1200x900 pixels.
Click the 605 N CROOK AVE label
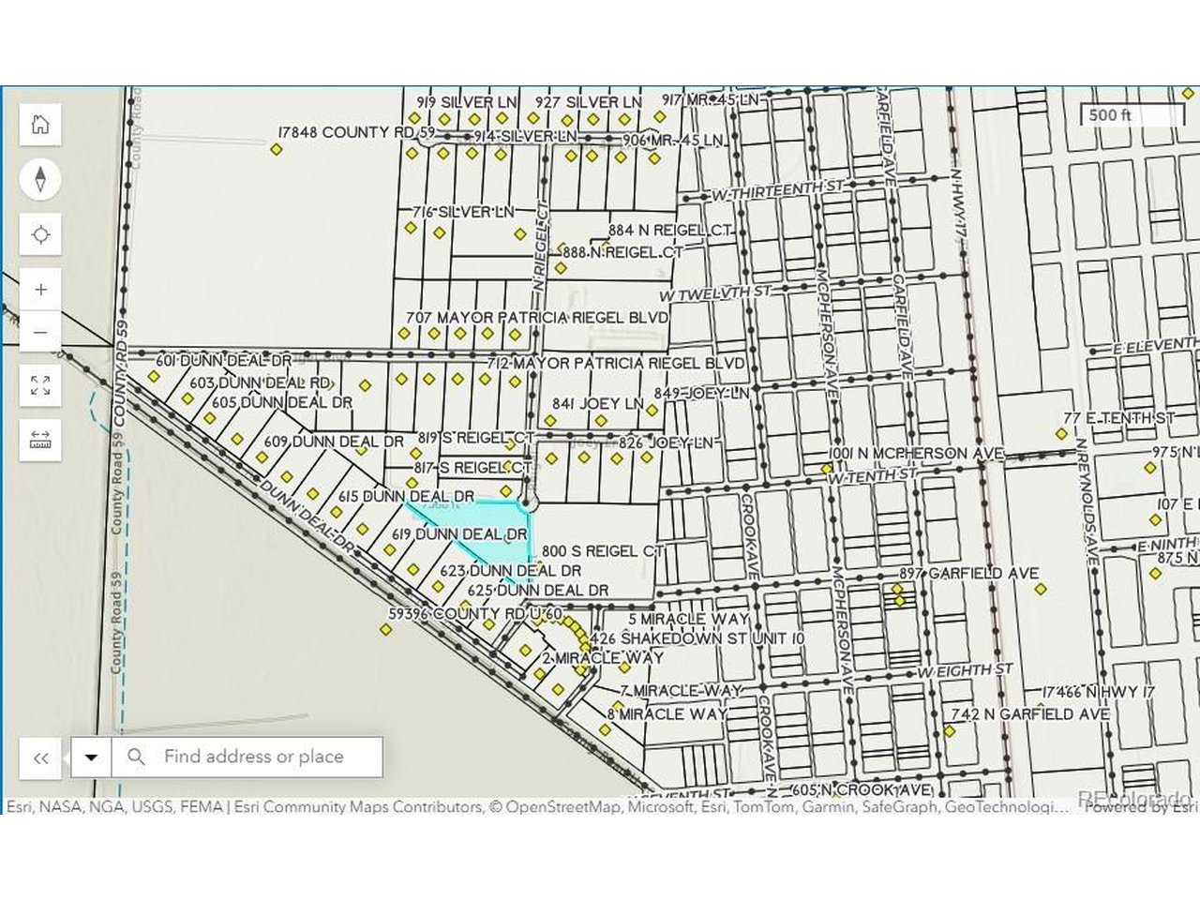(862, 791)
